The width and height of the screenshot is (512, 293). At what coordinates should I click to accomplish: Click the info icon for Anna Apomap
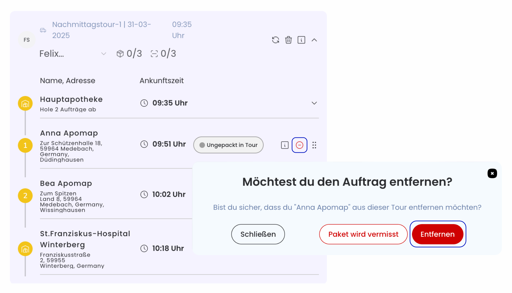pos(285,145)
